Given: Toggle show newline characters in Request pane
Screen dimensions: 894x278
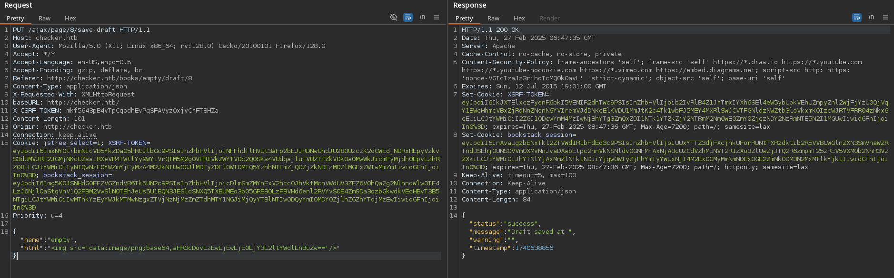Looking at the screenshot, I should point(422,17).
